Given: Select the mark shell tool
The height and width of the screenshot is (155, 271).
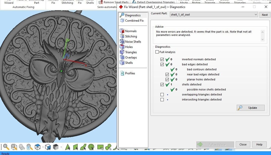Looking at the screenshot, I should (91, 147).
